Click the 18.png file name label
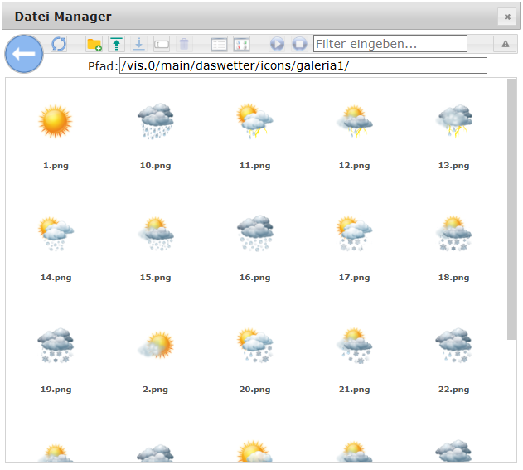This screenshot has height=470, width=523. (x=453, y=278)
